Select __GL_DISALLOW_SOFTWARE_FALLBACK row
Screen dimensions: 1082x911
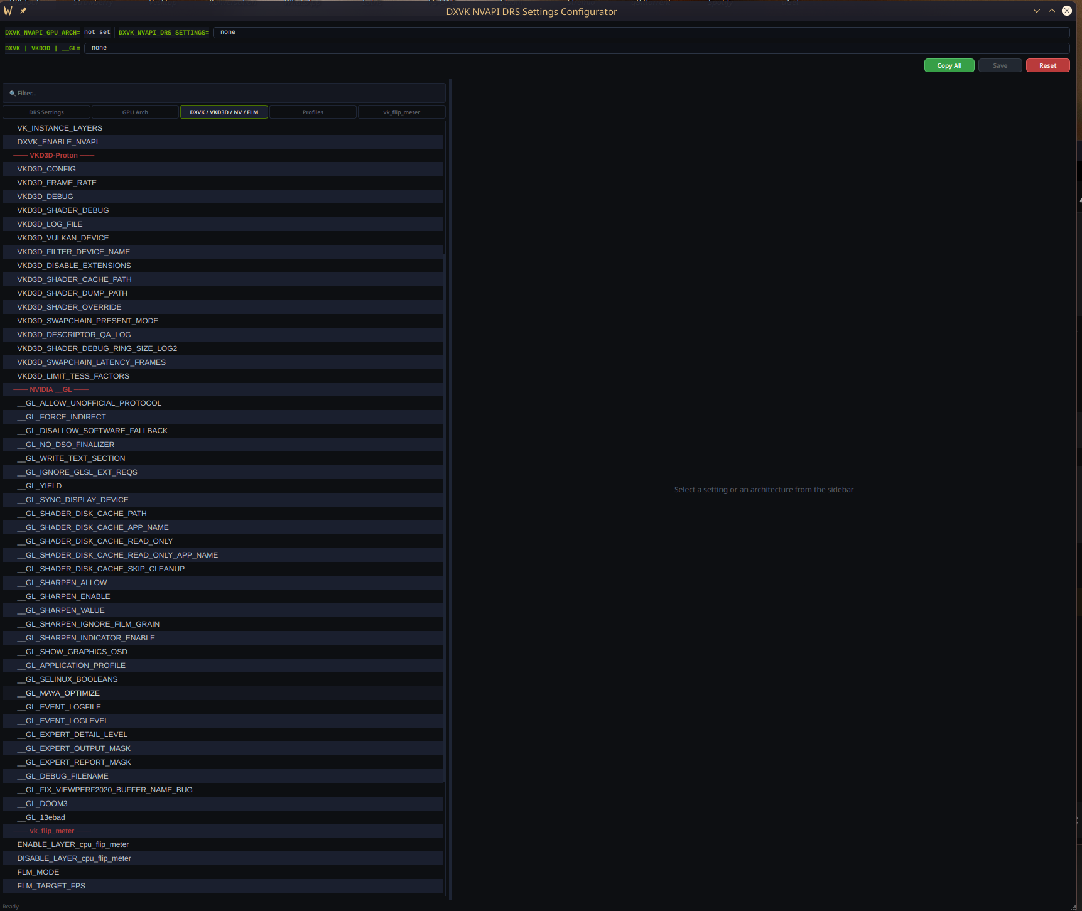(223, 431)
